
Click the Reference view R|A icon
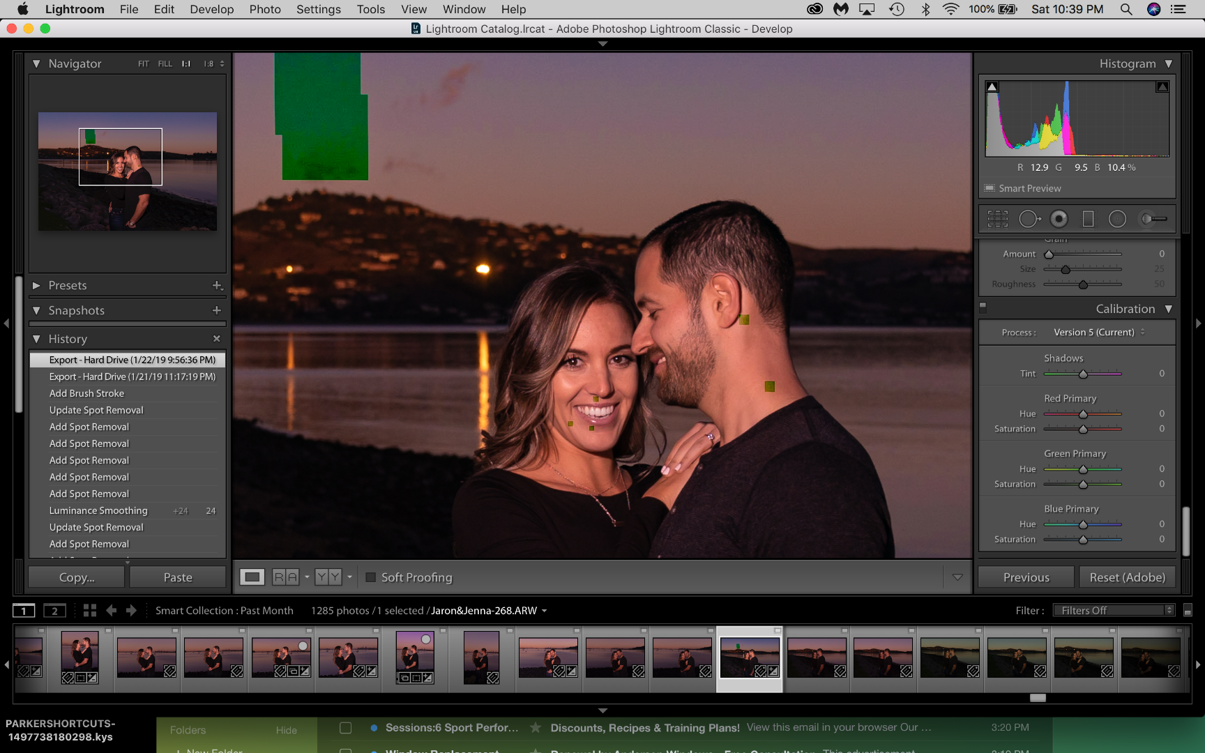286,577
